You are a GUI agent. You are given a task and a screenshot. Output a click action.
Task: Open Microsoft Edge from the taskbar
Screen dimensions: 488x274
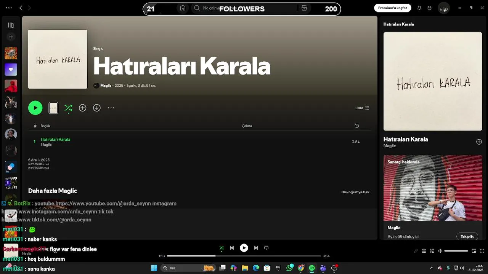(x=256, y=268)
